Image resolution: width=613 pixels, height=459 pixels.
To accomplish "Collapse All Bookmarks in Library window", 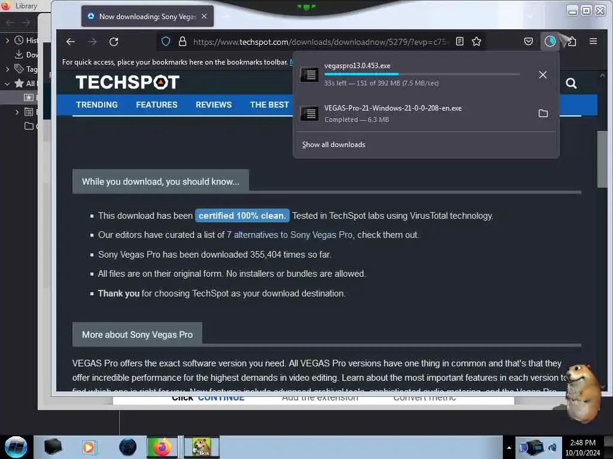I will pyautogui.click(x=7, y=84).
